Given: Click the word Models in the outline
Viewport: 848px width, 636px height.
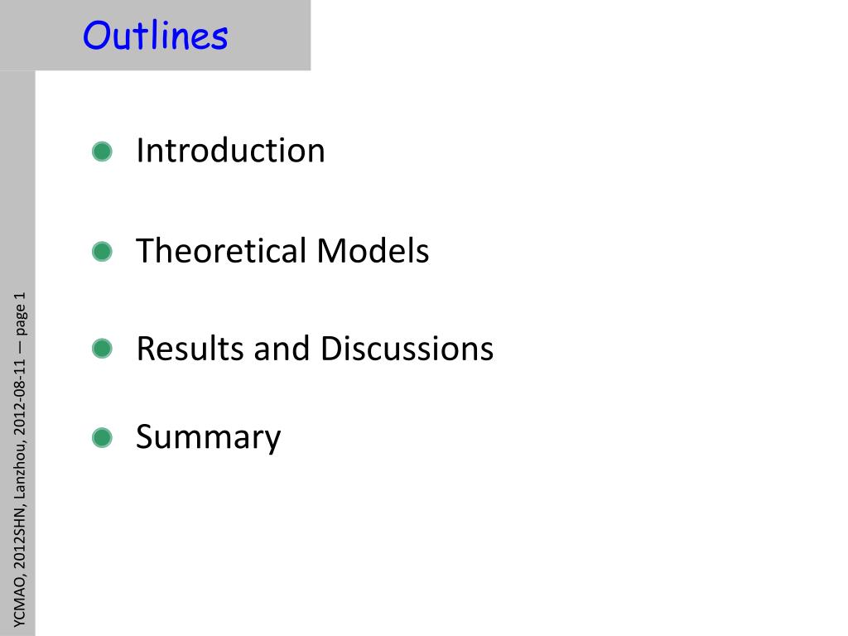Looking at the screenshot, I should (373, 250).
